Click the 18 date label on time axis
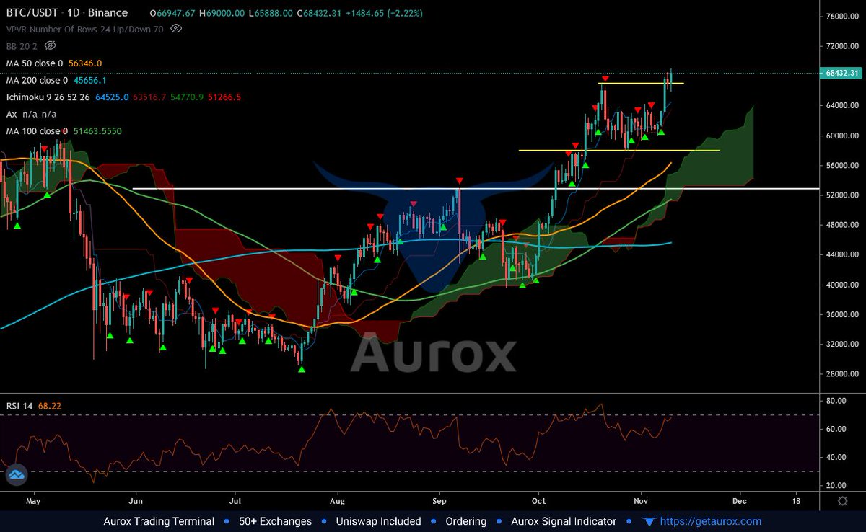The height and width of the screenshot is (532, 866). point(796,500)
